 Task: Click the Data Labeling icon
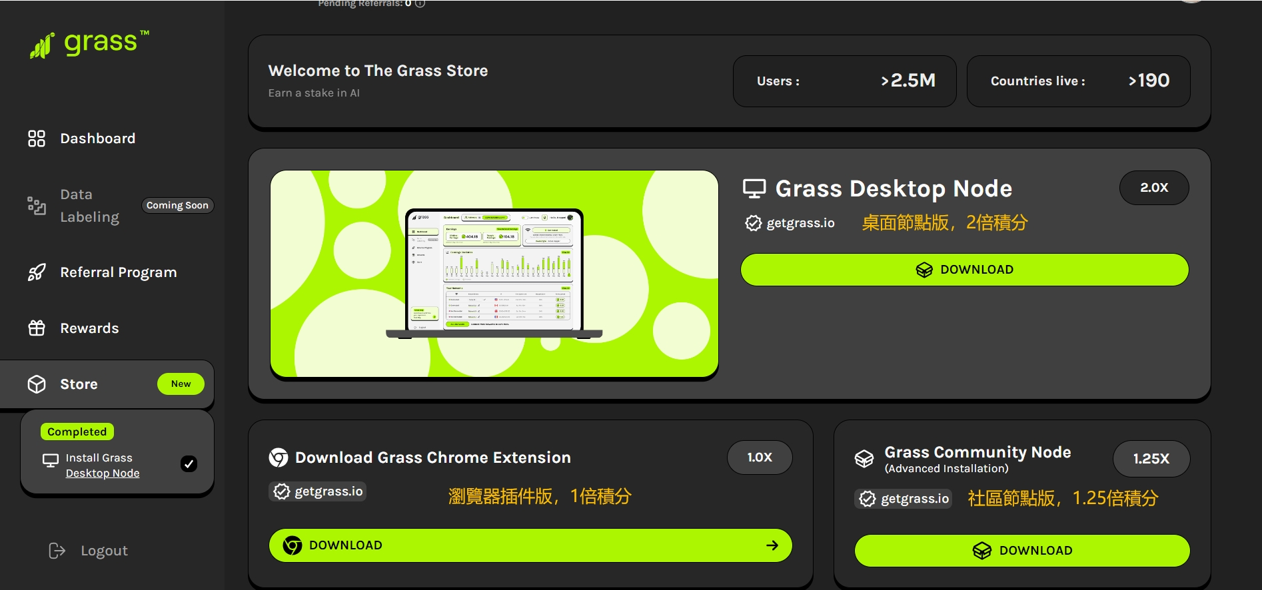37,206
